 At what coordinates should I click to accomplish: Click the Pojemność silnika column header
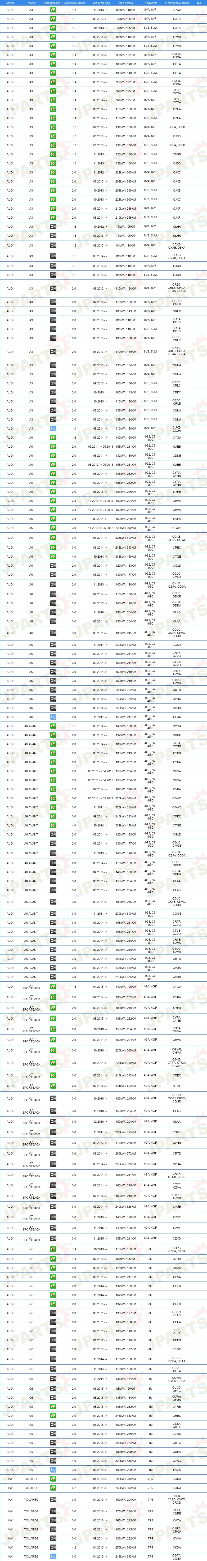[74, 2]
